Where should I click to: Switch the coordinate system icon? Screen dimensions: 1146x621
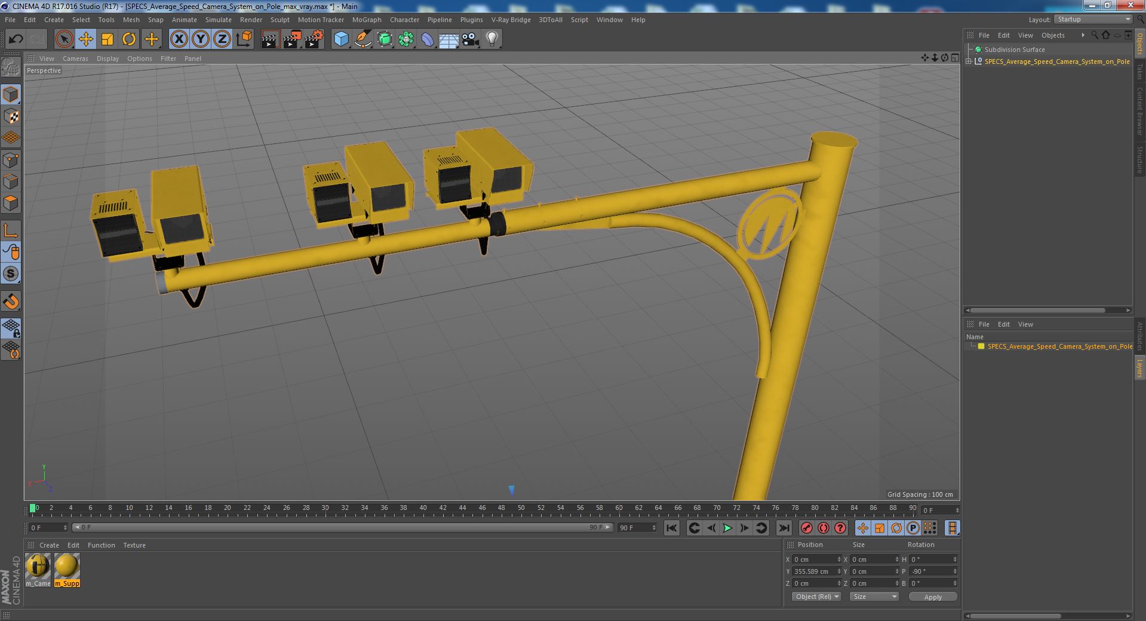pyautogui.click(x=244, y=39)
